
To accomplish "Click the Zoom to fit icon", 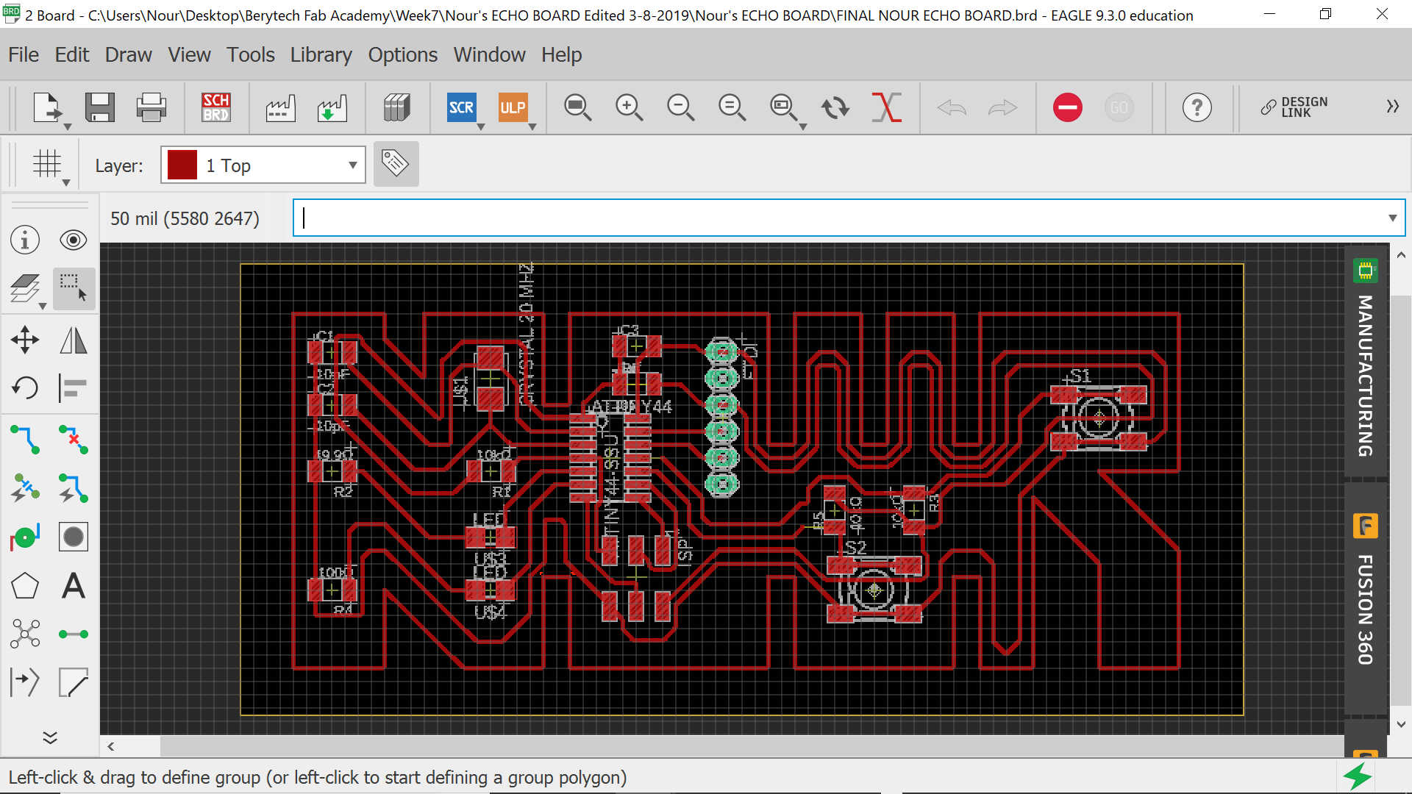I will [x=577, y=107].
